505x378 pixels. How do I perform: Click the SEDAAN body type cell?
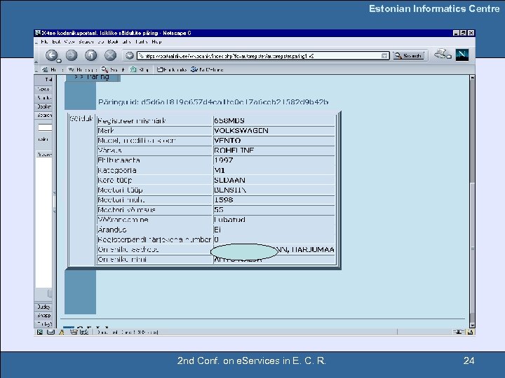point(274,180)
